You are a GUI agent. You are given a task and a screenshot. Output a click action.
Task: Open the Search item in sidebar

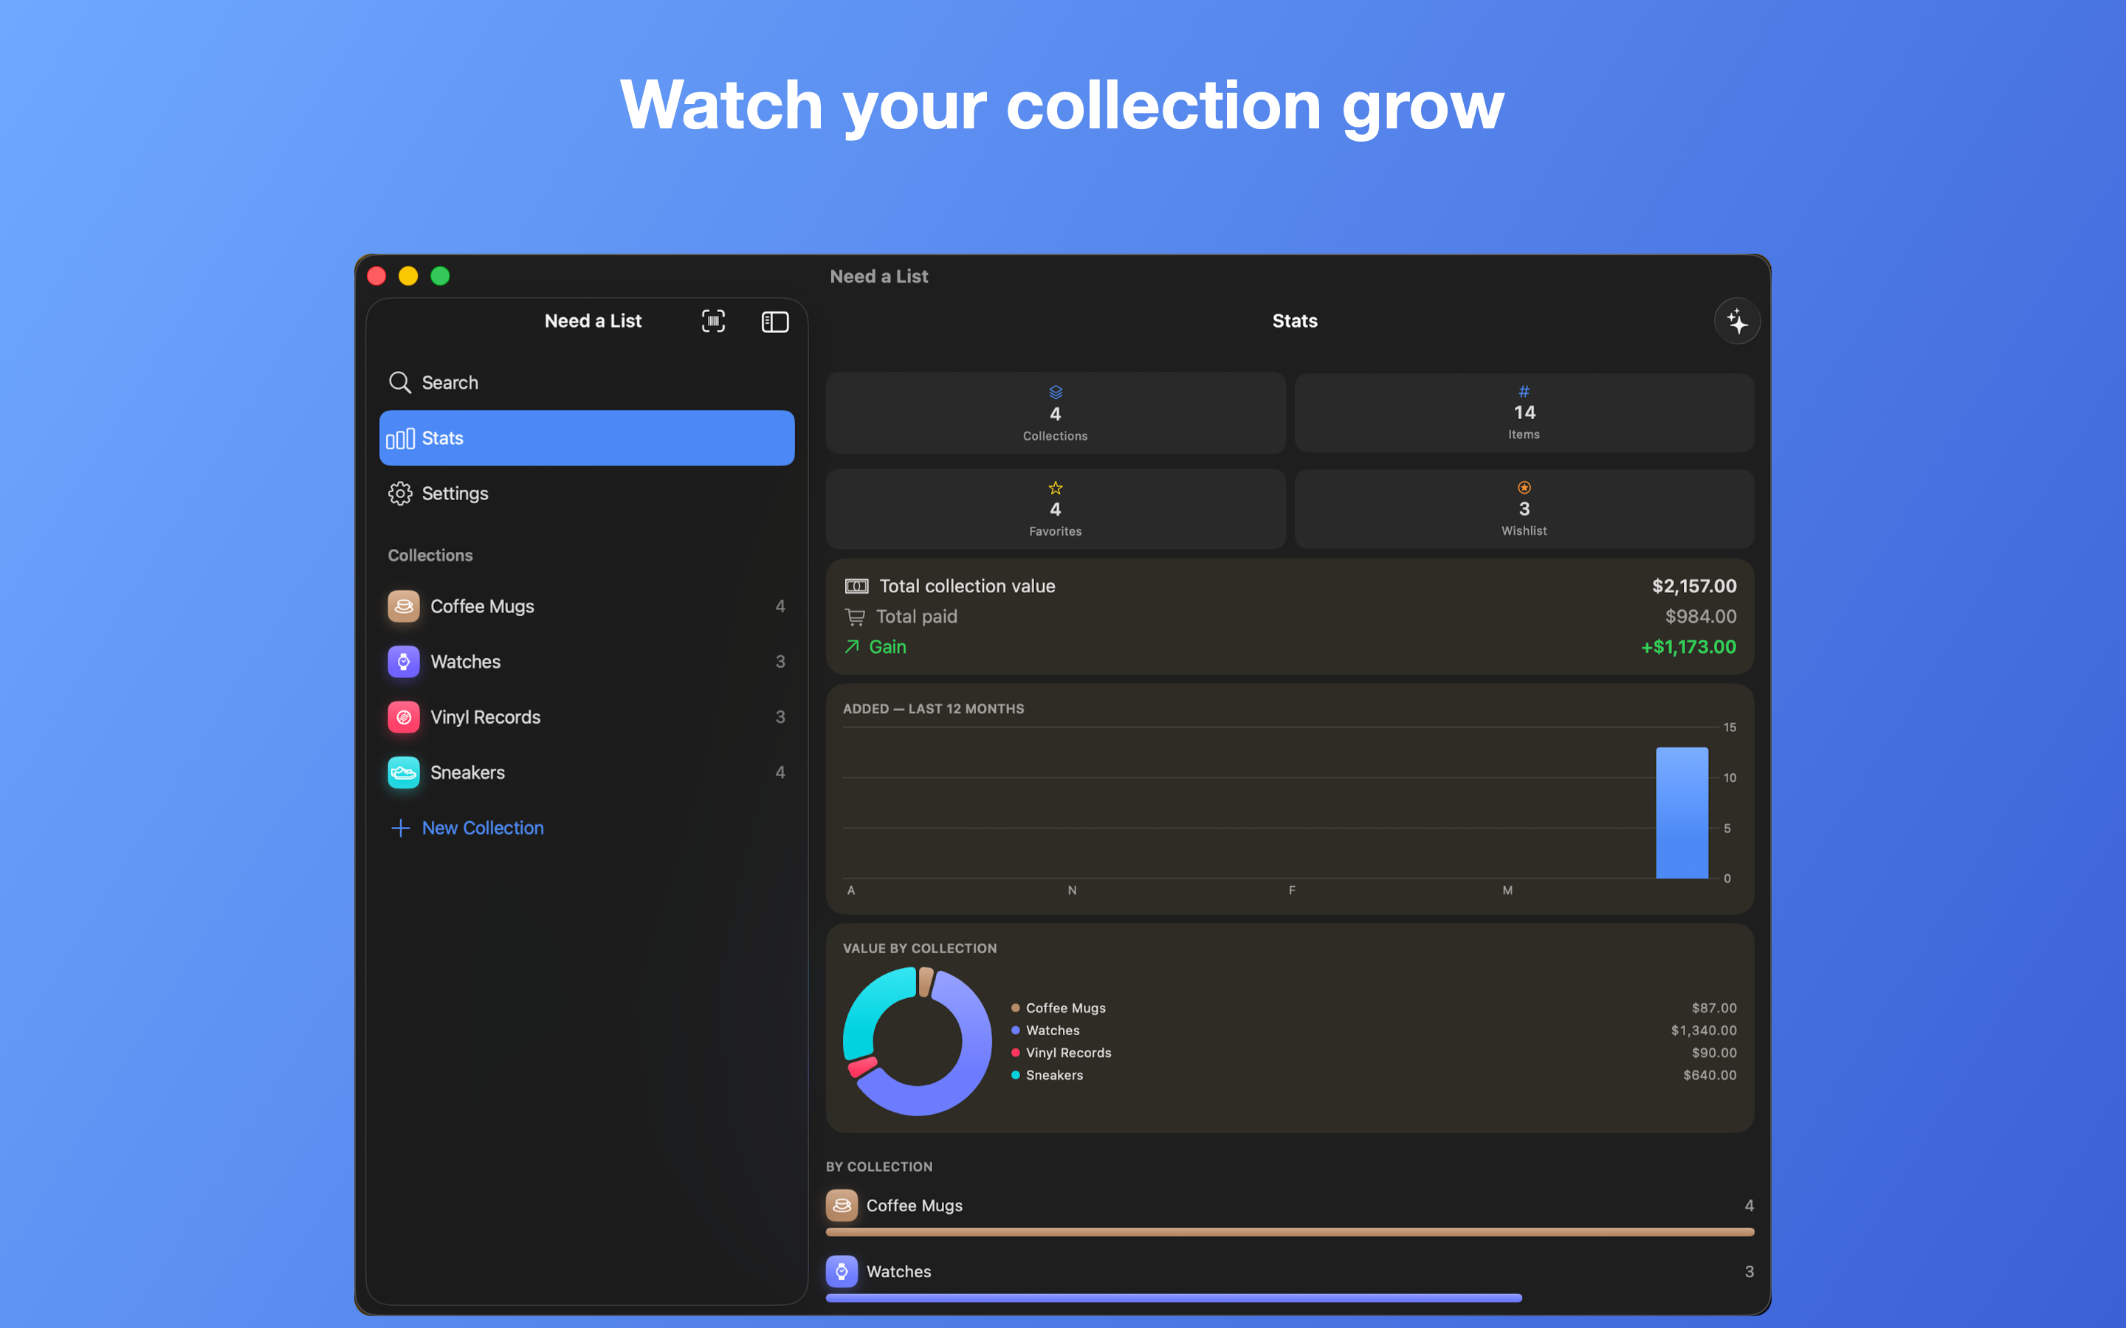click(587, 382)
